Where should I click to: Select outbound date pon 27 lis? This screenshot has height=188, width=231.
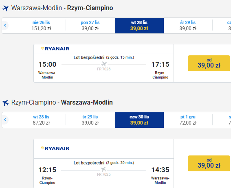tap(90, 26)
